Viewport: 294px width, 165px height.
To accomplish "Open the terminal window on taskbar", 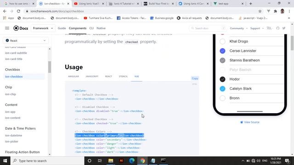I will coord(164,161).
